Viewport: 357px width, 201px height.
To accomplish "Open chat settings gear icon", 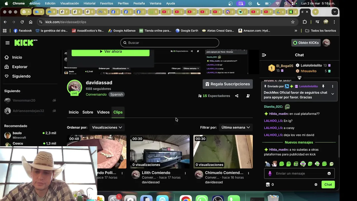I will [x=316, y=185].
